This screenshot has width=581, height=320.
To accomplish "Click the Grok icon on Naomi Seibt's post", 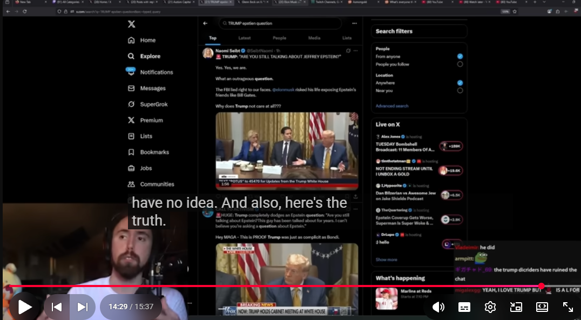I will click(348, 51).
